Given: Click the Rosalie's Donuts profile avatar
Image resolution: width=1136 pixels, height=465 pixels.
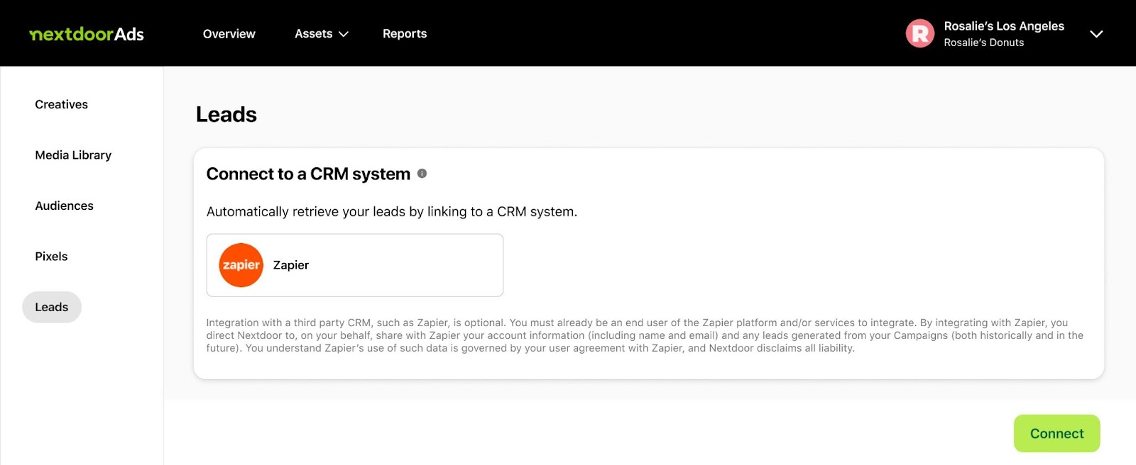Looking at the screenshot, I should pos(920,33).
